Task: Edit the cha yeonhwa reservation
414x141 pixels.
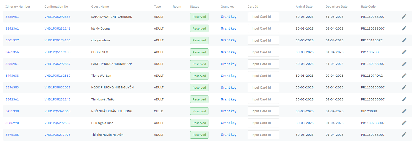Action: pos(404,40)
